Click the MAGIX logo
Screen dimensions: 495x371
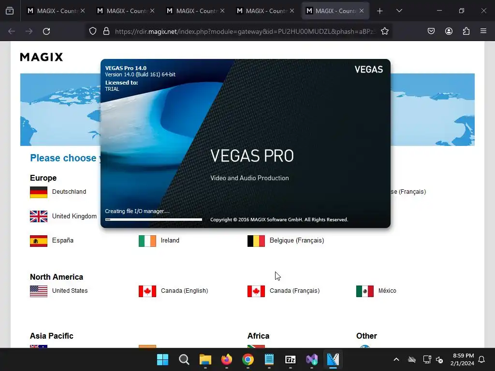[42, 57]
